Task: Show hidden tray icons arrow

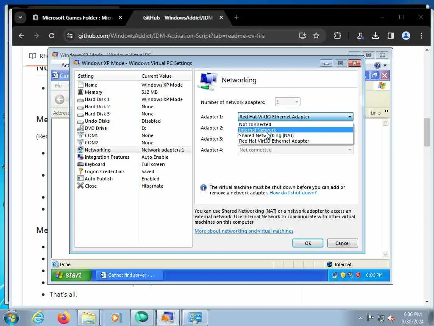Action: point(360,318)
